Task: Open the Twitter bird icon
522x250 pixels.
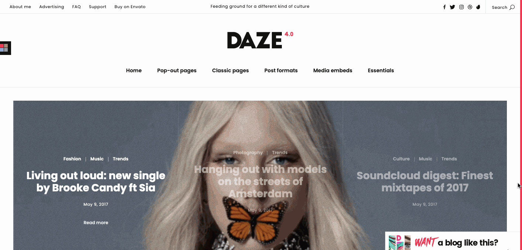Action: pyautogui.click(x=452, y=7)
